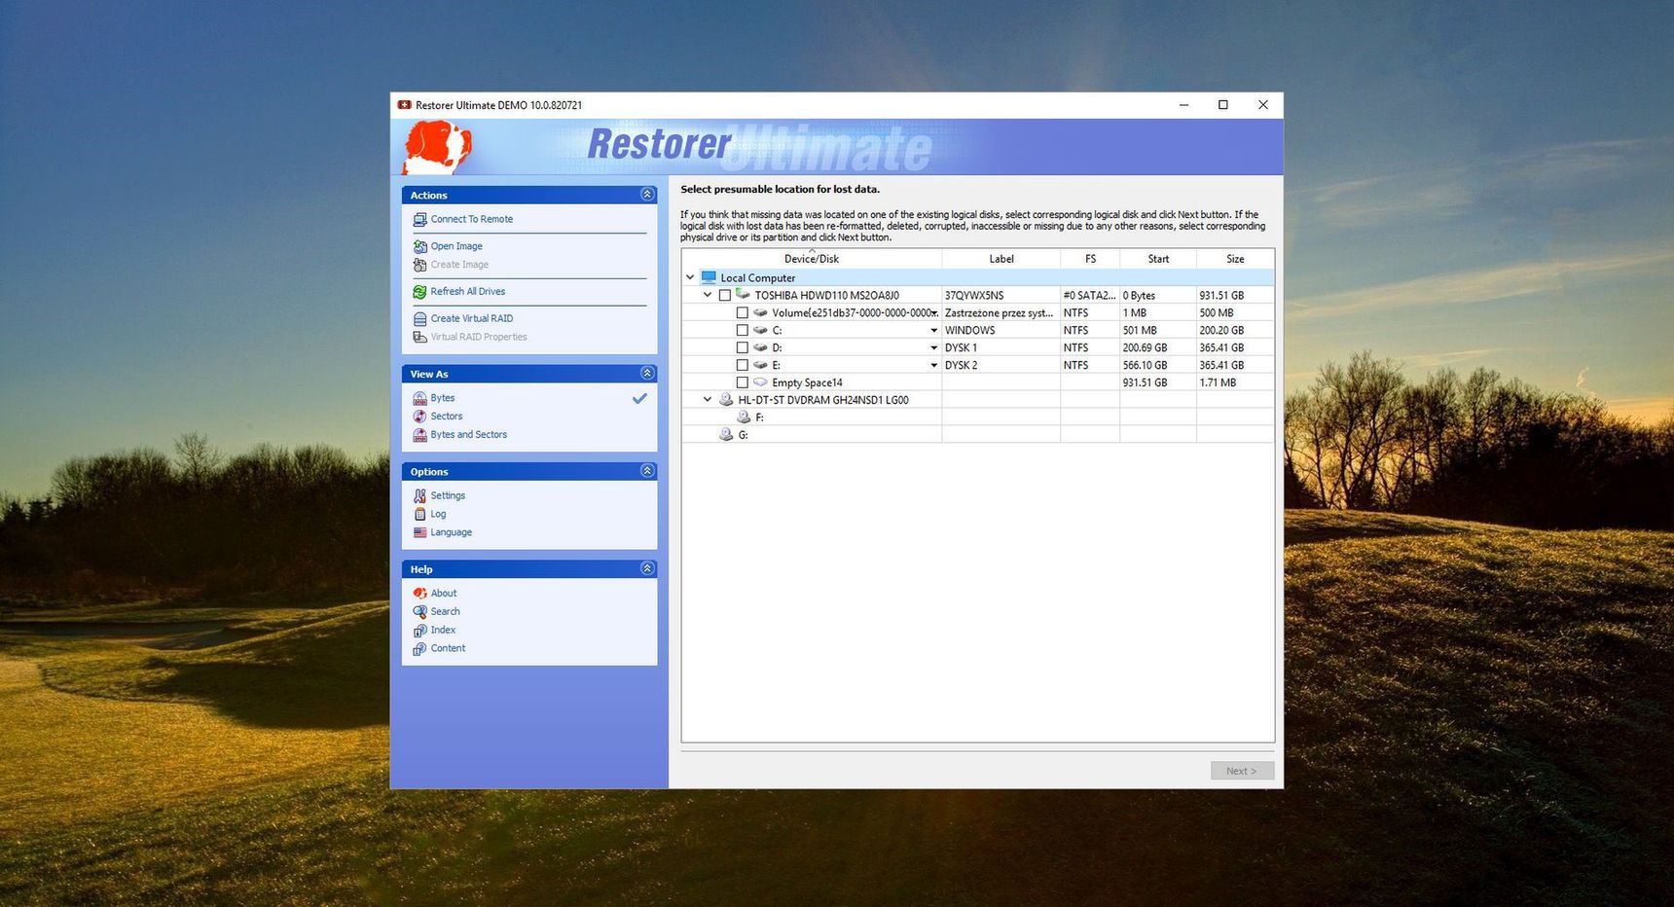Collapse the Actions panel
This screenshot has width=1674, height=907.
[647, 195]
